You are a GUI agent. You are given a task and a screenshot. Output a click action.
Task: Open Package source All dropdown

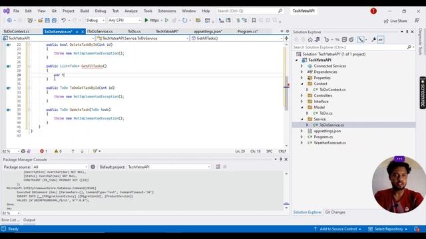point(61,167)
